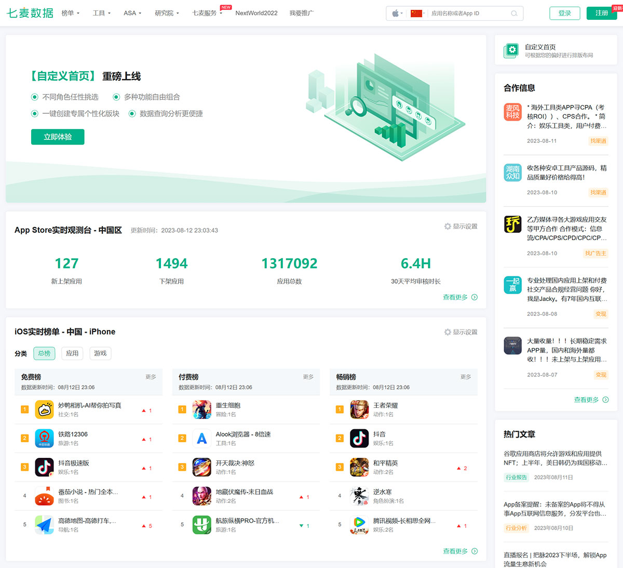
Task: Open the ASA menu
Action: point(129,13)
